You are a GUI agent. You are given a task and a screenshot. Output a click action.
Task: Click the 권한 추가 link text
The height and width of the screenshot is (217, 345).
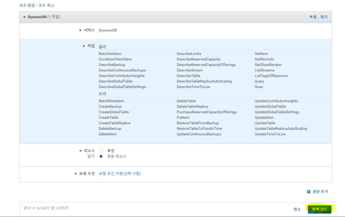tap(320, 192)
